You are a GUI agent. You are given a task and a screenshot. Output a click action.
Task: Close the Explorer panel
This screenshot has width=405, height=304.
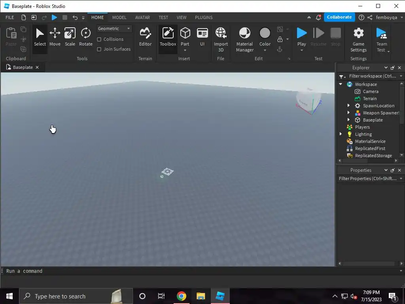click(399, 68)
